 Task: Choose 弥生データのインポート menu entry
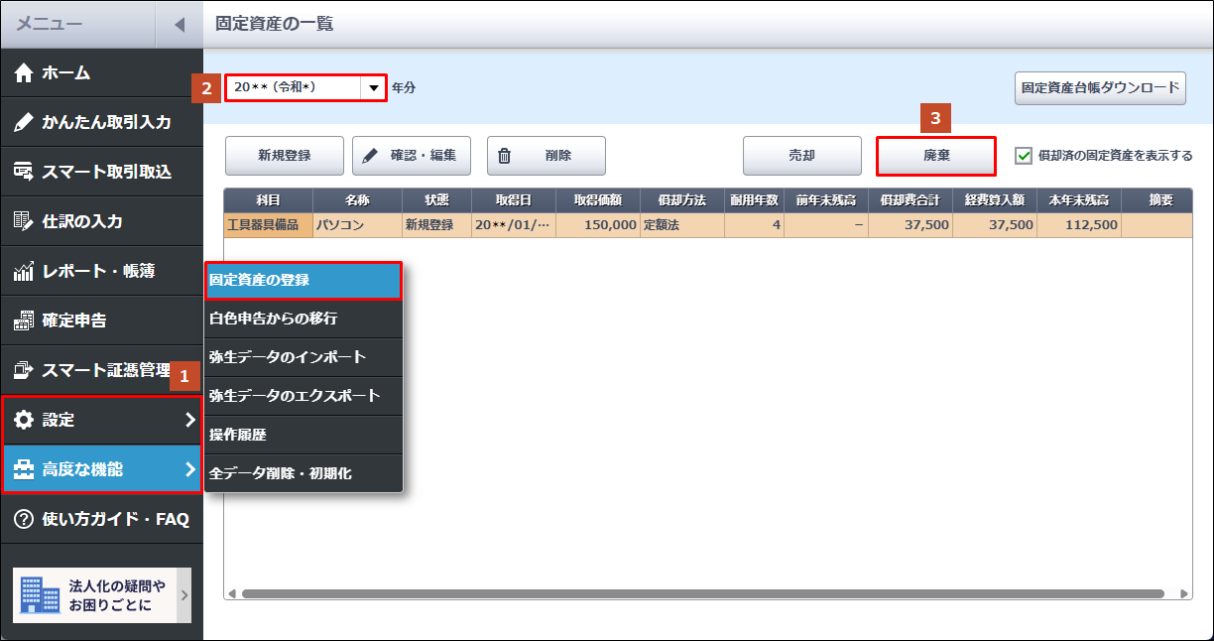point(303,357)
